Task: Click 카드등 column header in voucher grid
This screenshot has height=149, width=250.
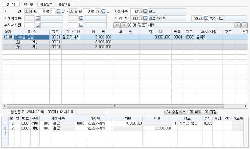Action: [238, 118]
